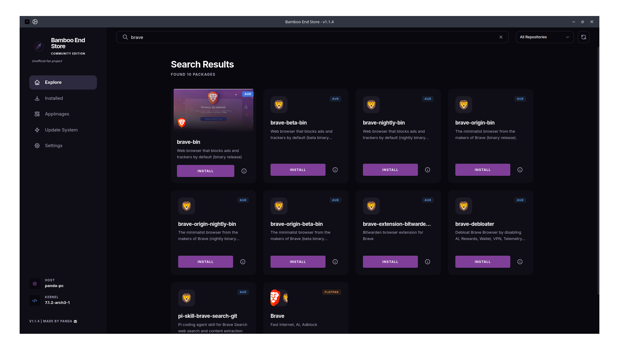This screenshot has height=357, width=619.
Task: Click the brave-nightly-bin lion icon
Action: [x=371, y=105]
